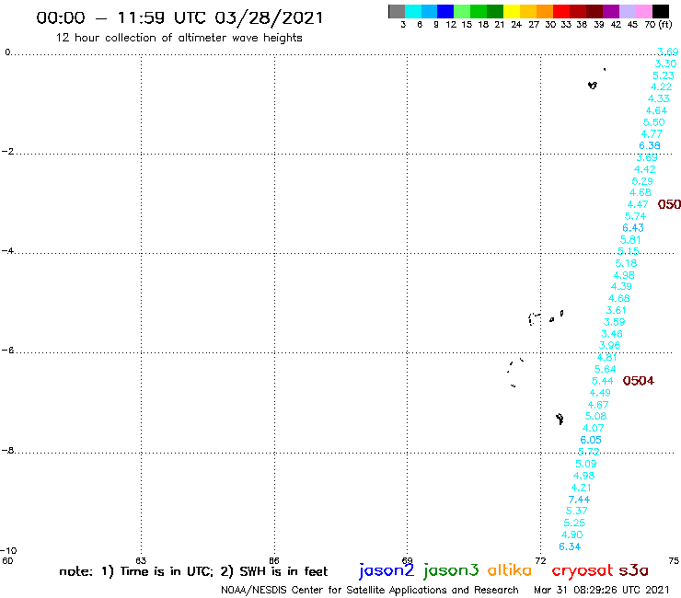681x598 pixels.
Task: Click the wave height value 3.30
Action: click(665, 63)
